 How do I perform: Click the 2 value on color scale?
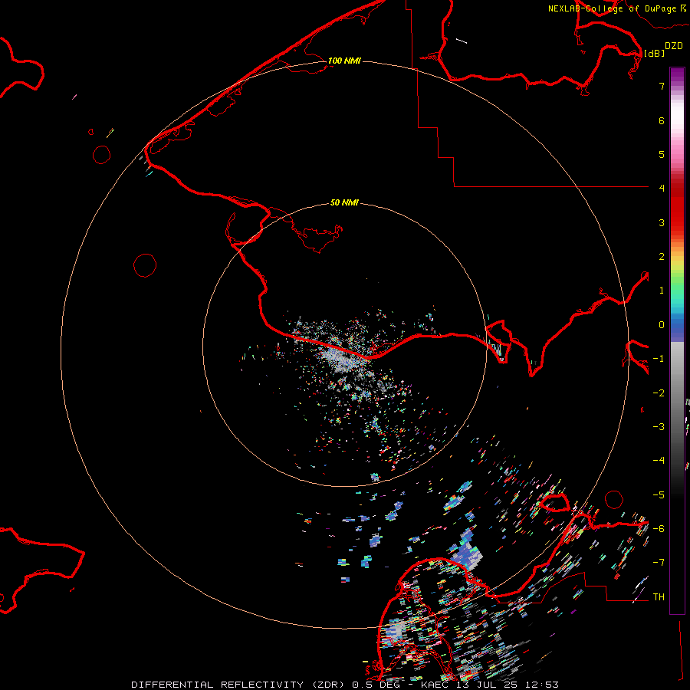coord(662,257)
